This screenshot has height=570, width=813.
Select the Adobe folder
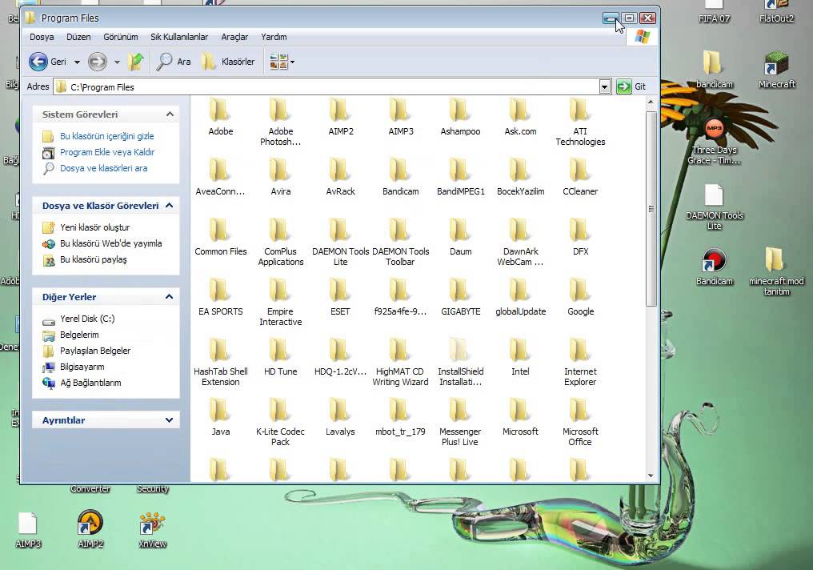click(220, 117)
